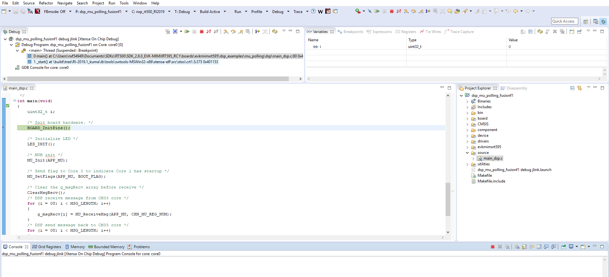Click Step Into in the Debug view
Screen dimensions: 609x277
point(226,31)
